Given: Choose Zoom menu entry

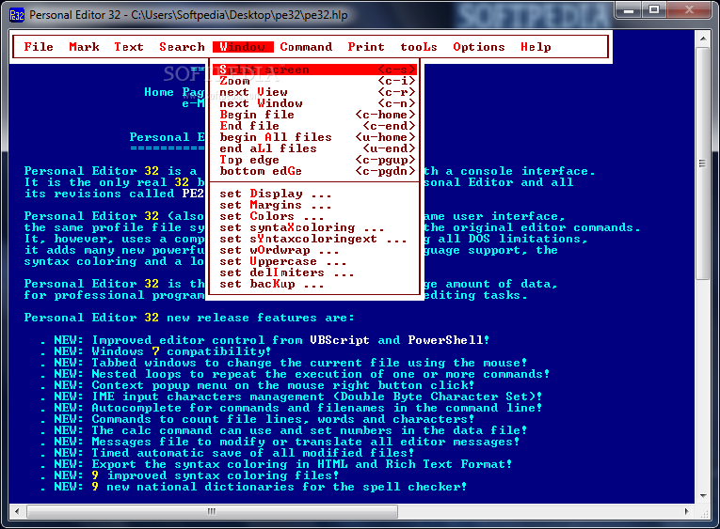Looking at the screenshot, I should click(314, 81).
